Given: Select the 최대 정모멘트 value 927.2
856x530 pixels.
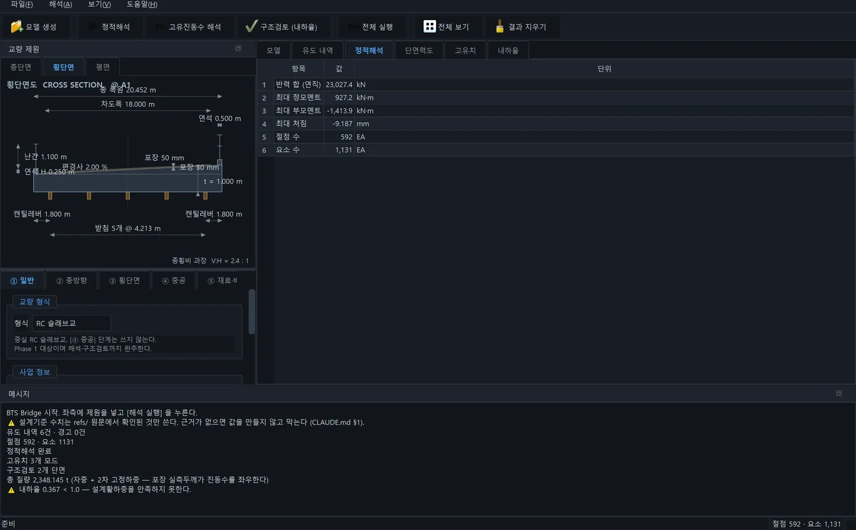Looking at the screenshot, I should click(x=339, y=98).
